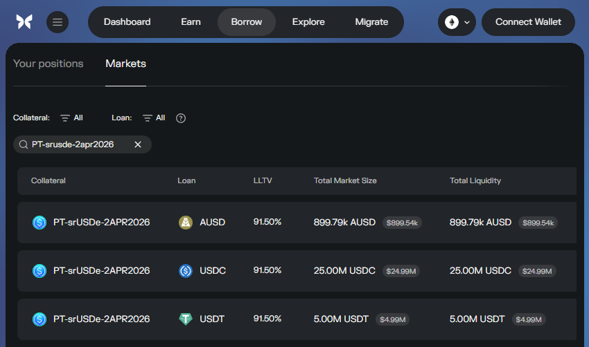Clear the search with the X

click(x=138, y=144)
